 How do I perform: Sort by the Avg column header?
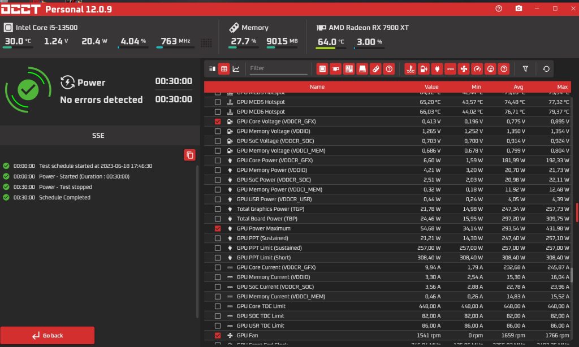pyautogui.click(x=518, y=87)
